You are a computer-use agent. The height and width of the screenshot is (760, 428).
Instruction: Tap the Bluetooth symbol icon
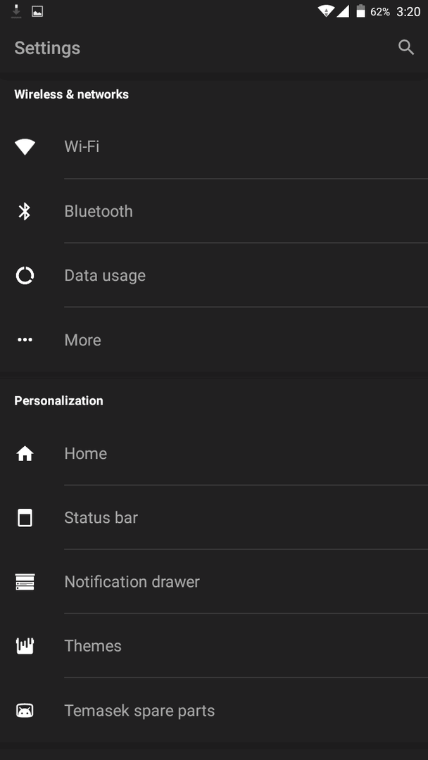[x=25, y=211]
